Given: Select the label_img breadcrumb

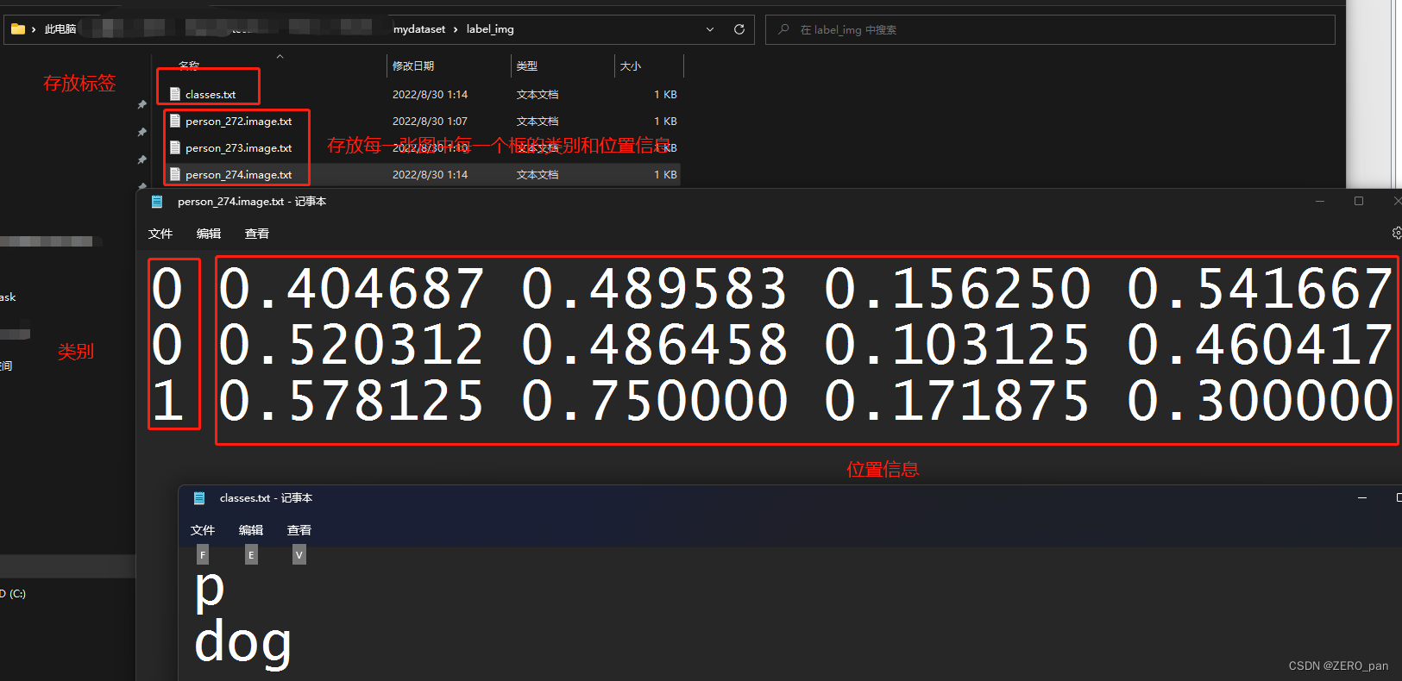Looking at the screenshot, I should click(x=490, y=29).
